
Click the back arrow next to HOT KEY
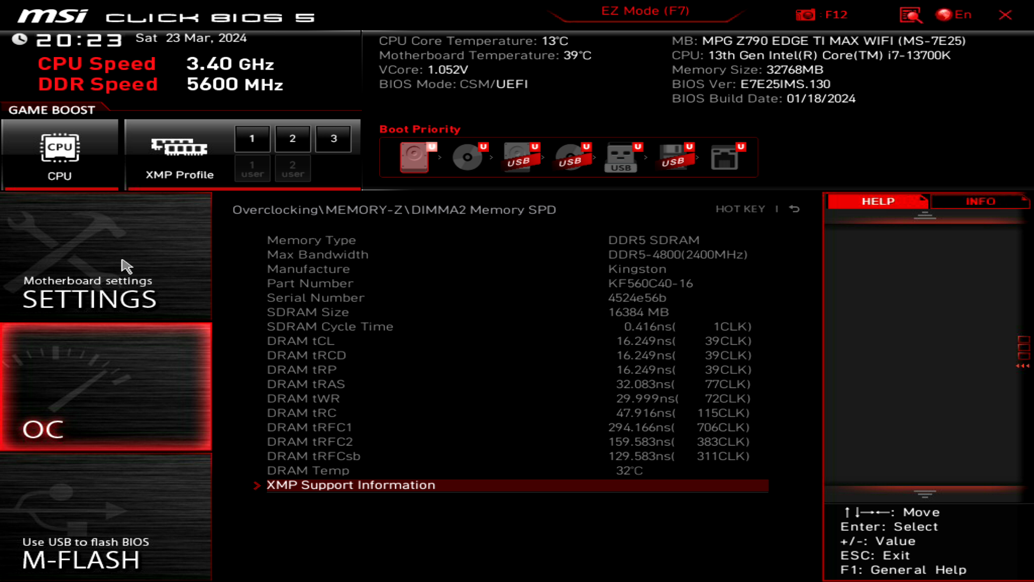[x=794, y=209]
